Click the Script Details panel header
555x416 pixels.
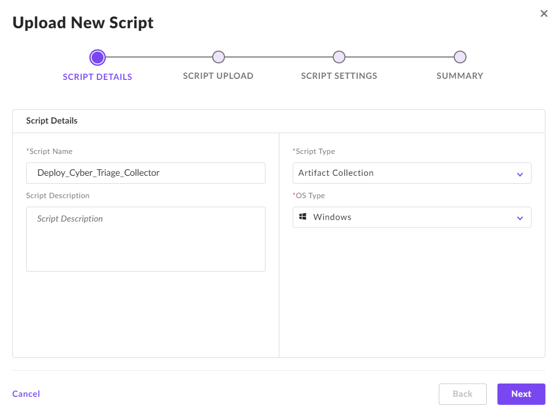click(x=52, y=121)
